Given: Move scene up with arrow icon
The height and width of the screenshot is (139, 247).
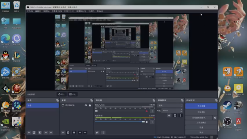Looking at the screenshot, I should 46,133.
